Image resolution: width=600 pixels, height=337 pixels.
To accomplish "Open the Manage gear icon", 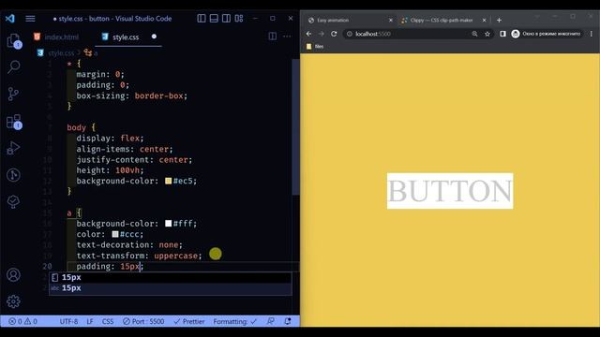I will [x=14, y=301].
